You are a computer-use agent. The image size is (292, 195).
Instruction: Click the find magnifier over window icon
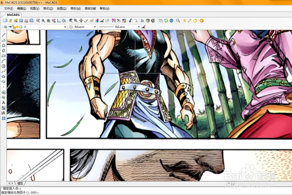coord(178,21)
